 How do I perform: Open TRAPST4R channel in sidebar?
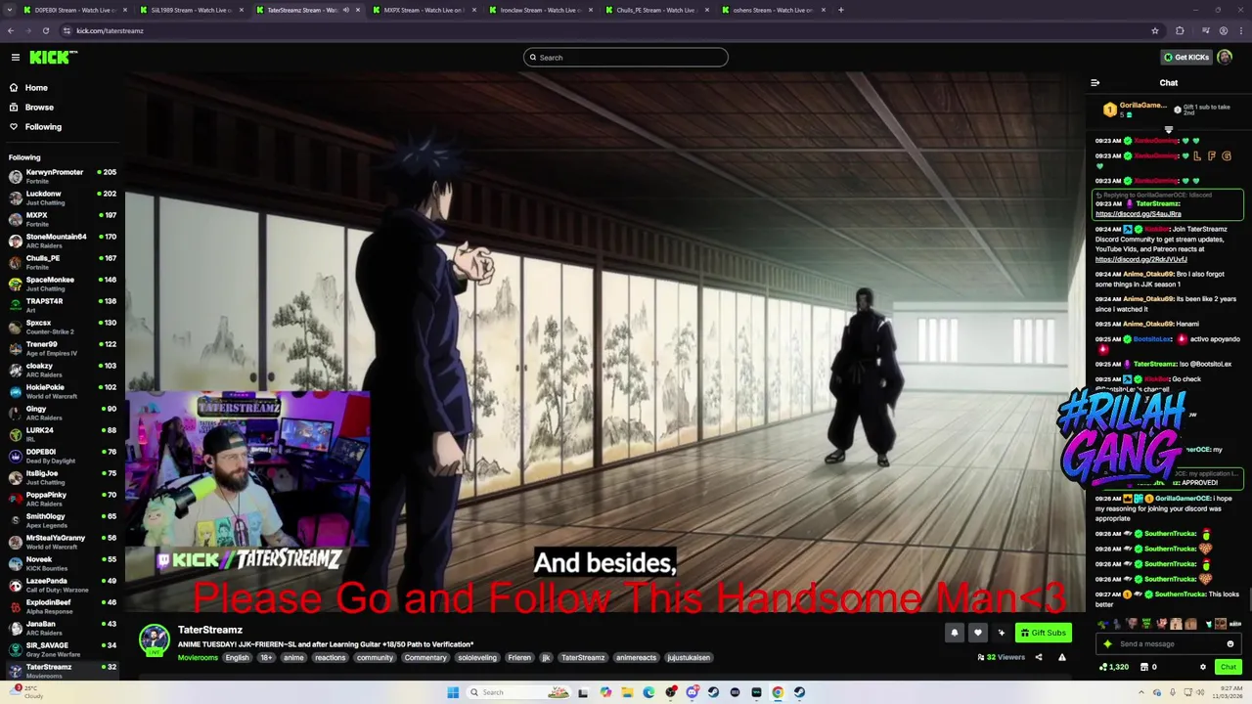62,305
